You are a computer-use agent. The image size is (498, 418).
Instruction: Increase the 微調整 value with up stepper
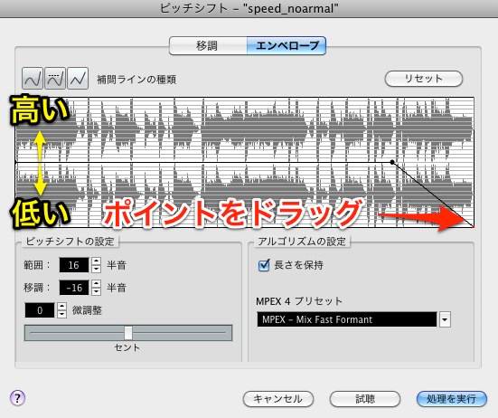click(62, 307)
